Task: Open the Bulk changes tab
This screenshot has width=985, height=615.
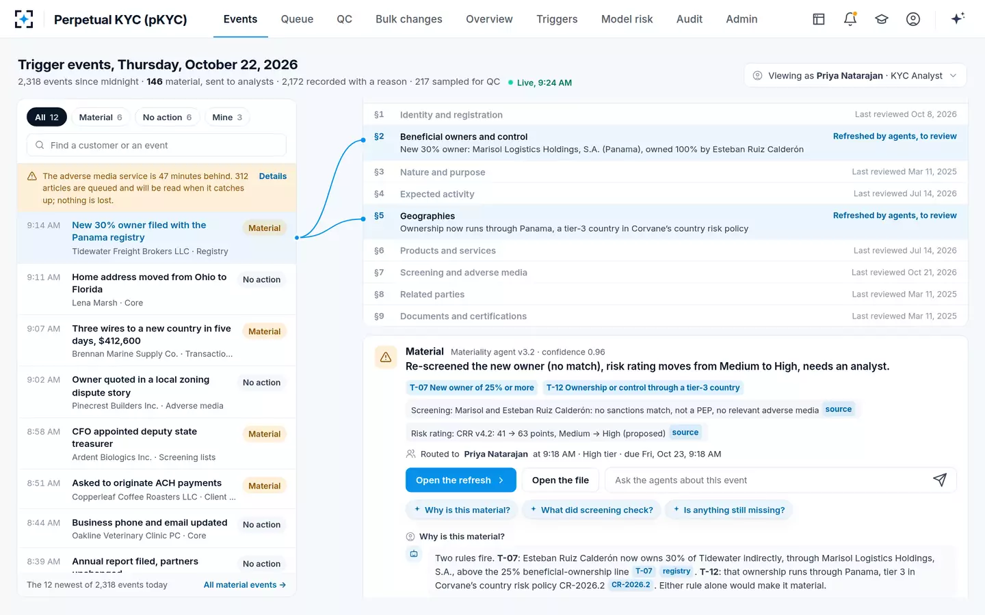Action: 409,19
